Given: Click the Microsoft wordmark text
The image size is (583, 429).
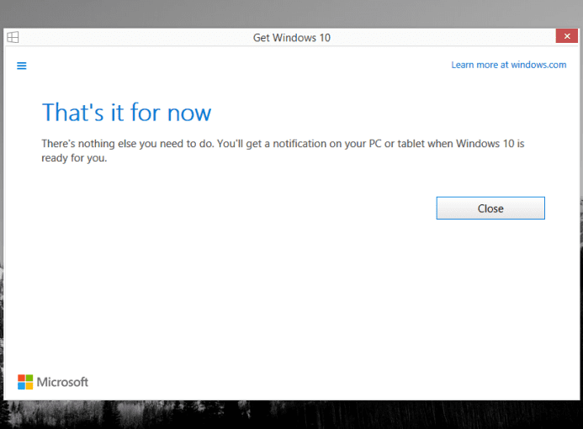Looking at the screenshot, I should pos(62,382).
